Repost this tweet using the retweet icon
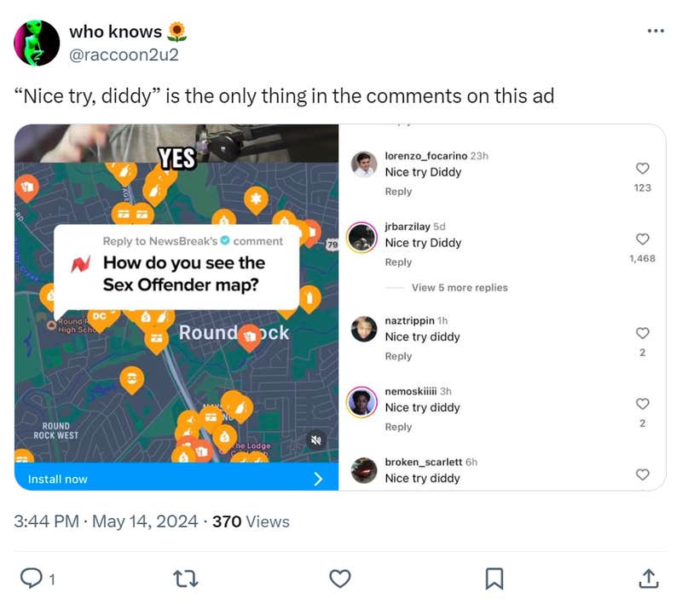This screenshot has height=604, width=682. (x=185, y=578)
